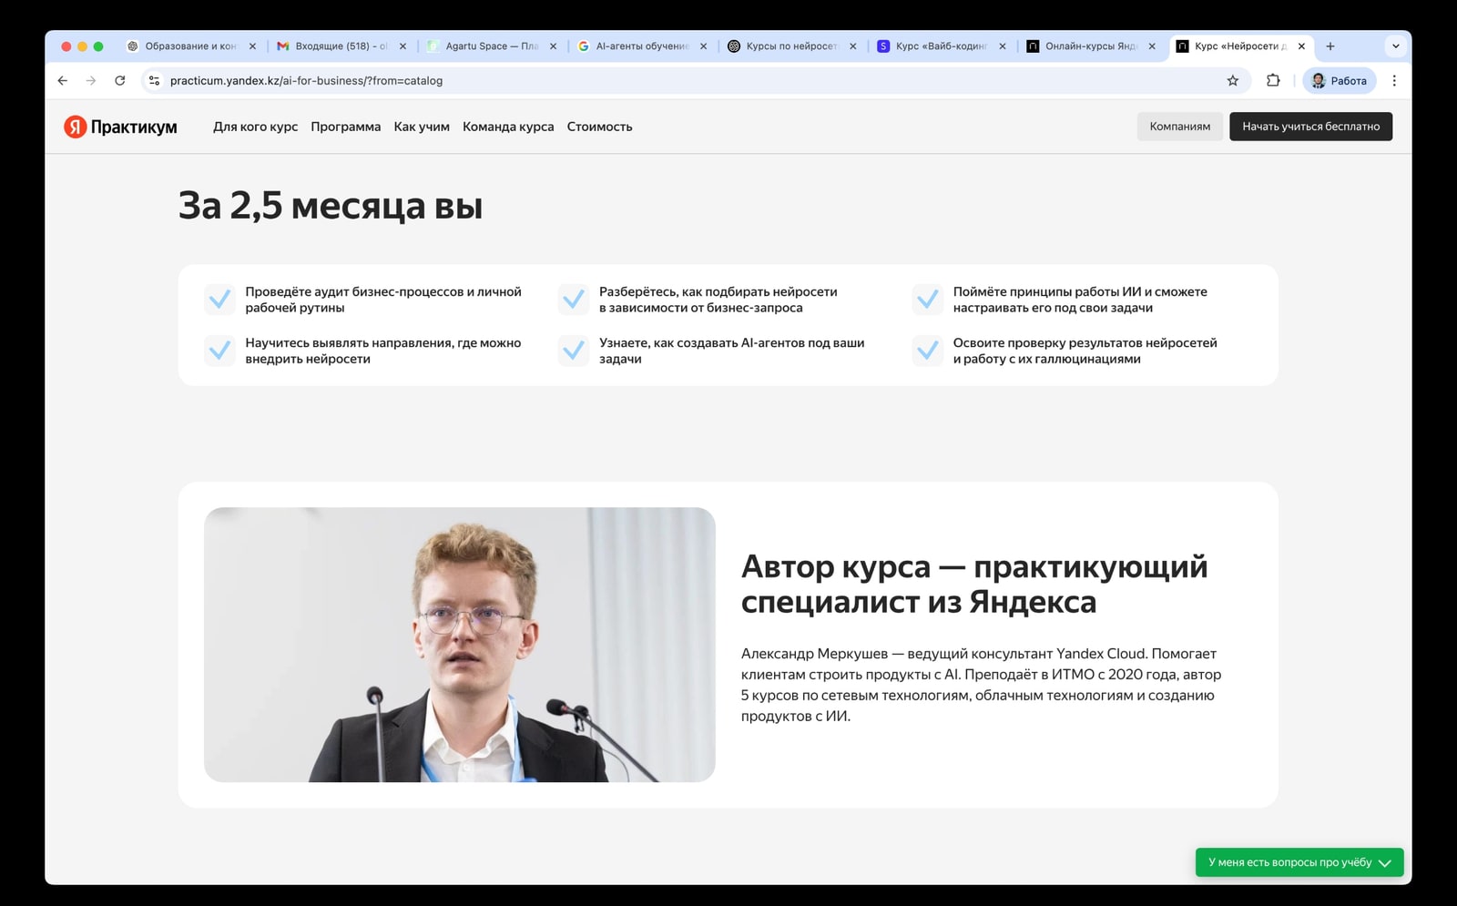Expand «У меня есть вопросы про учёбу» widget
Viewport: 1457px width, 906px height.
click(x=1299, y=862)
